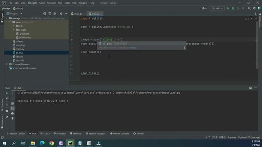Change line separator CRLF in status bar
The height and width of the screenshot is (147, 262).
[x=215, y=138]
